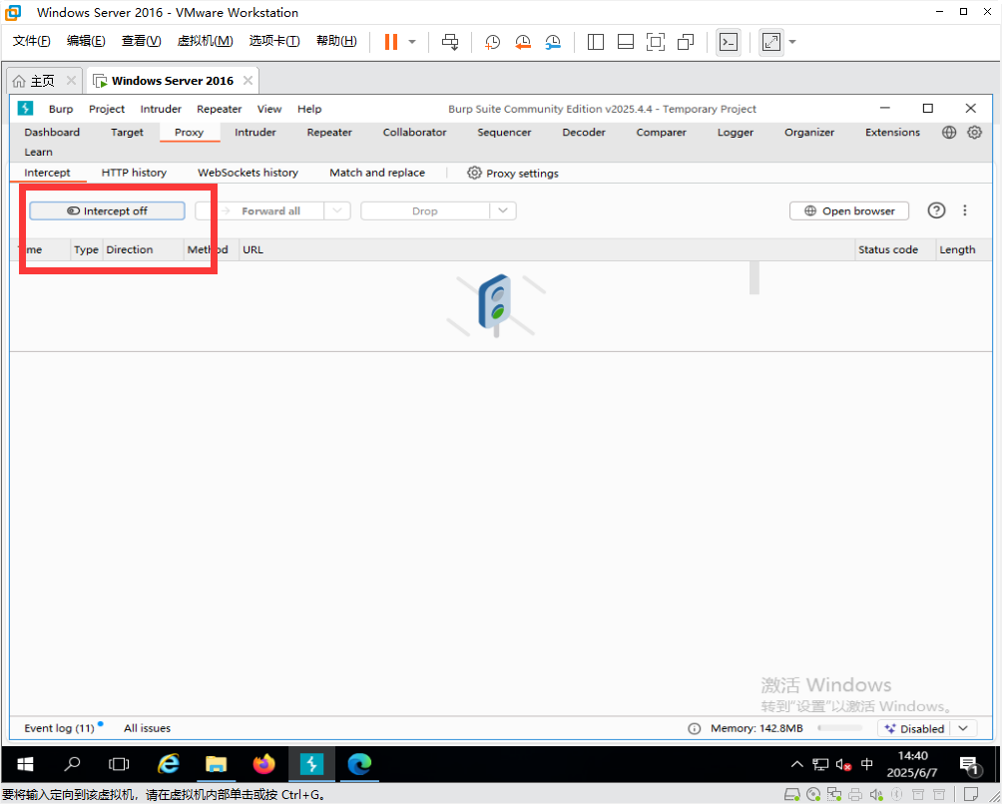Viewport: 1002px width, 804px height.
Task: Open the Logger tab
Action: (x=736, y=133)
